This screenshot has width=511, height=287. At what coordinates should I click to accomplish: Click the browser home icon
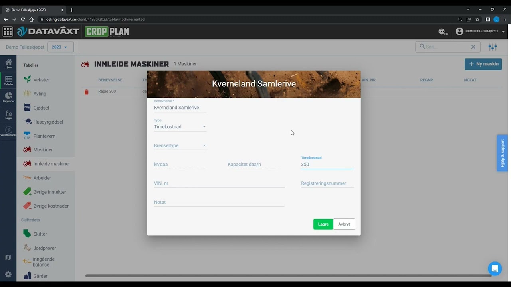coord(32,19)
